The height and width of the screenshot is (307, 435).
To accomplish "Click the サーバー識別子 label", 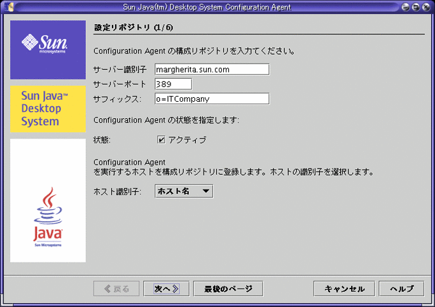I will (x=120, y=70).
